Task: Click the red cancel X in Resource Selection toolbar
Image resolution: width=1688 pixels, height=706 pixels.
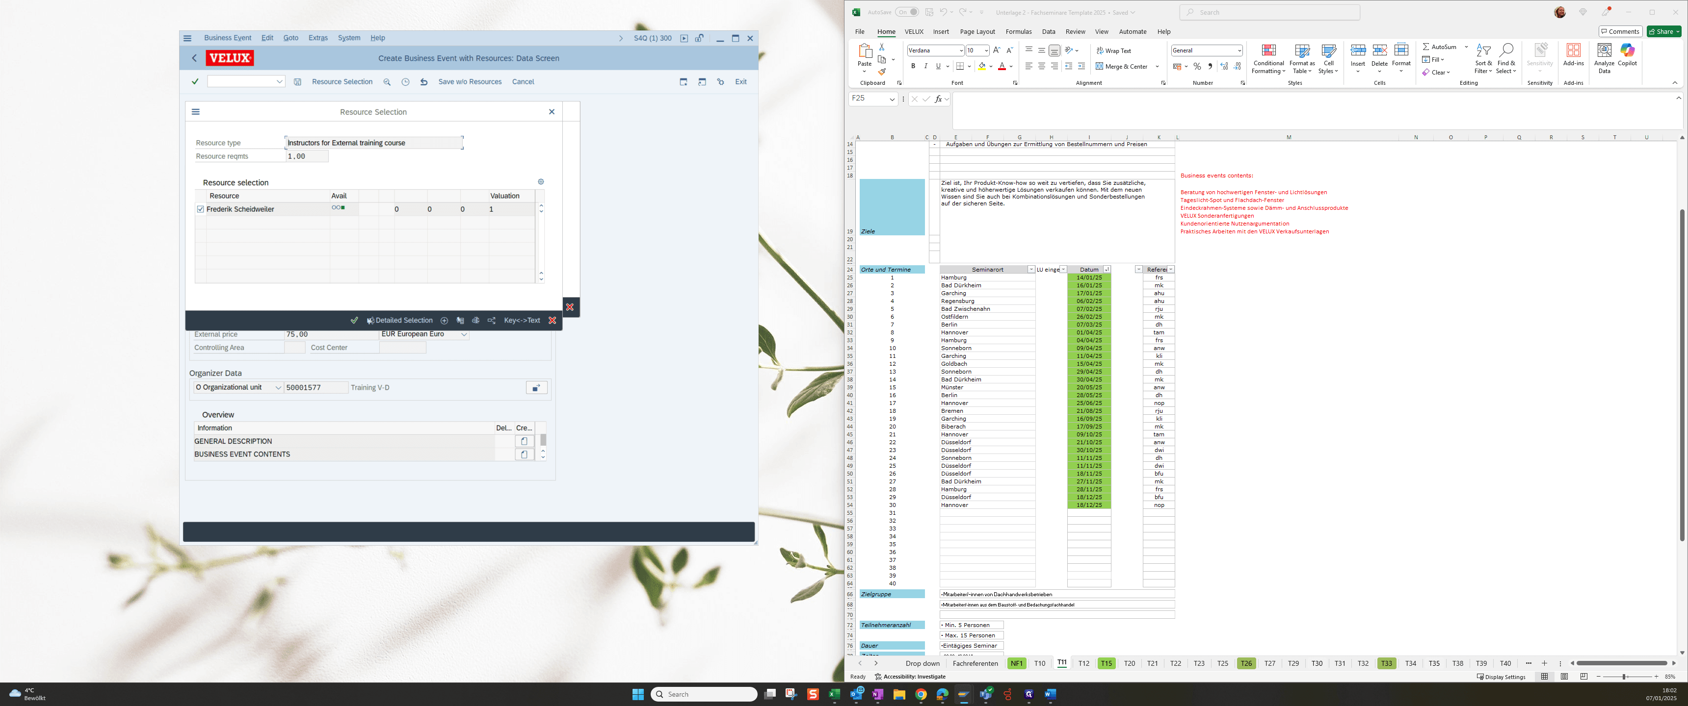Action: point(553,320)
